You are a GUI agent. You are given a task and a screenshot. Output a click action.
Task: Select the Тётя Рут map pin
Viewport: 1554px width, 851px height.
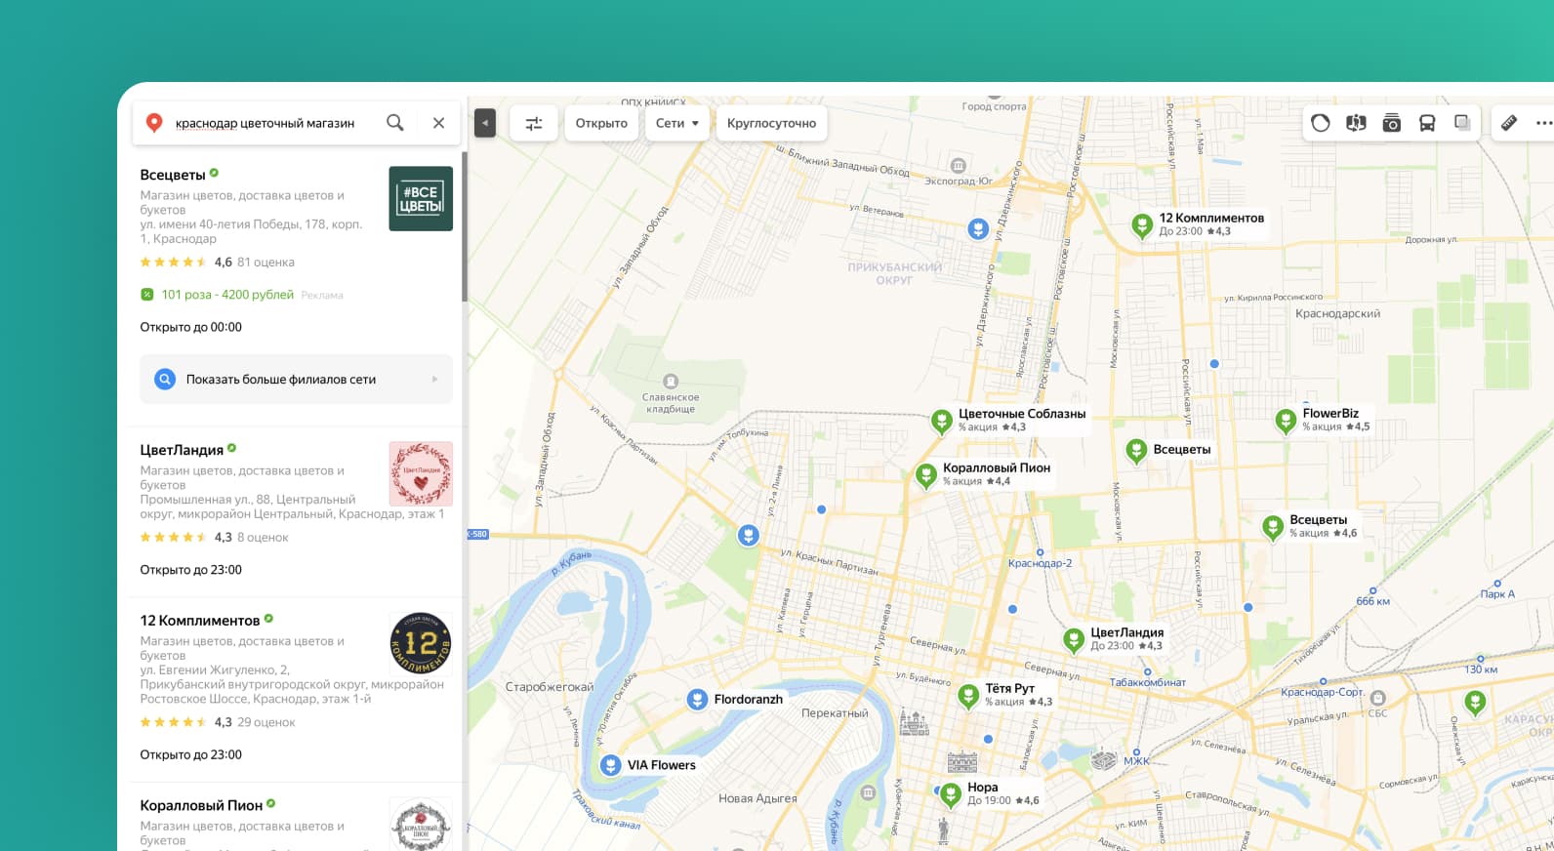[x=968, y=696]
